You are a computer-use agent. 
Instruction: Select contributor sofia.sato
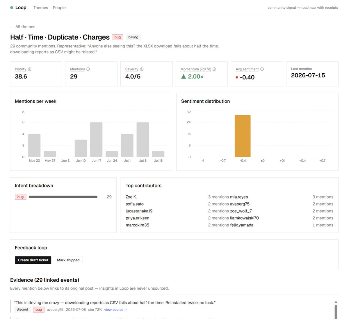[x=135, y=204]
